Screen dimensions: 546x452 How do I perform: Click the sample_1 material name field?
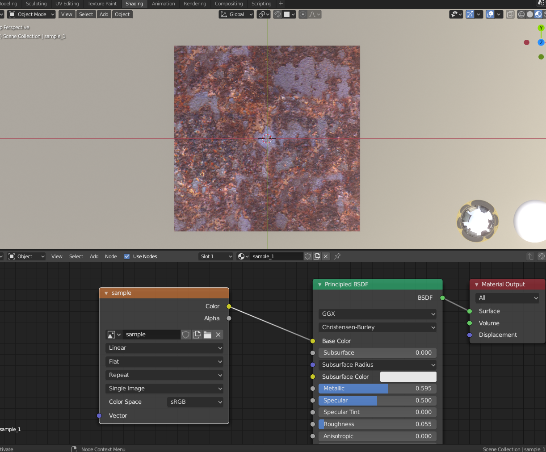pyautogui.click(x=276, y=256)
